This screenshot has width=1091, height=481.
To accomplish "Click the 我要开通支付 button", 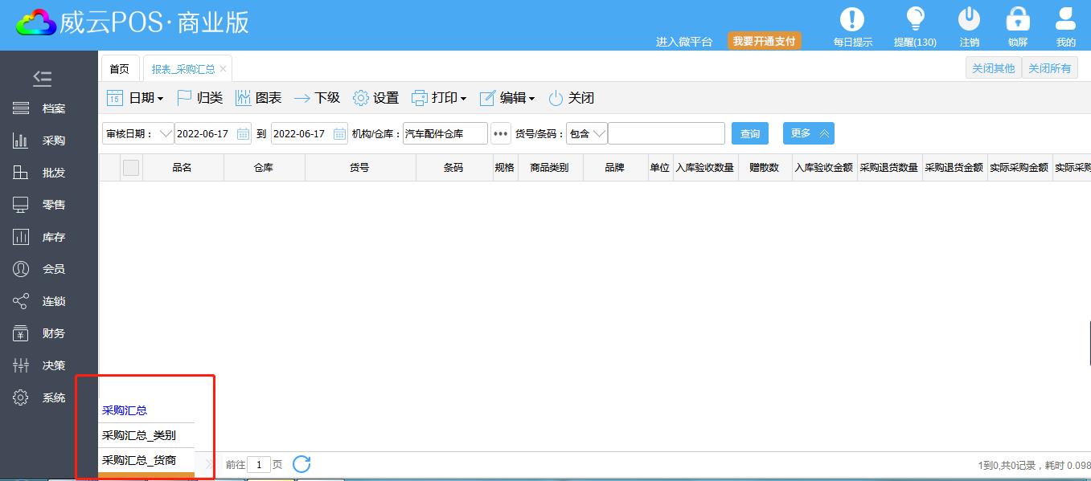I will [x=764, y=41].
